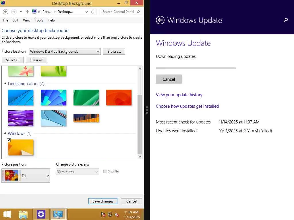Collapse Lines and colors group

[5, 84]
